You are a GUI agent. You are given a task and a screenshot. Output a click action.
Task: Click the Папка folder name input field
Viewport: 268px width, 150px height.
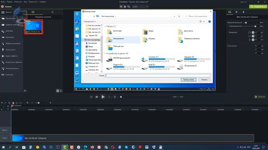pos(158,75)
